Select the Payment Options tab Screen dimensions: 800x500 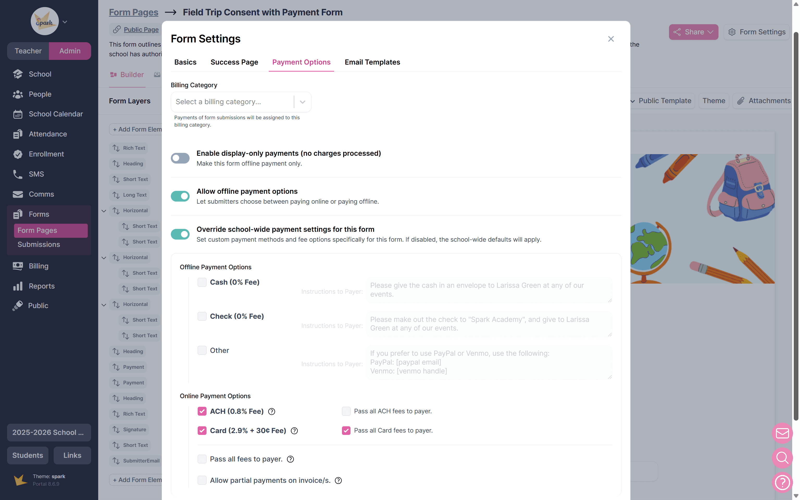(x=301, y=62)
